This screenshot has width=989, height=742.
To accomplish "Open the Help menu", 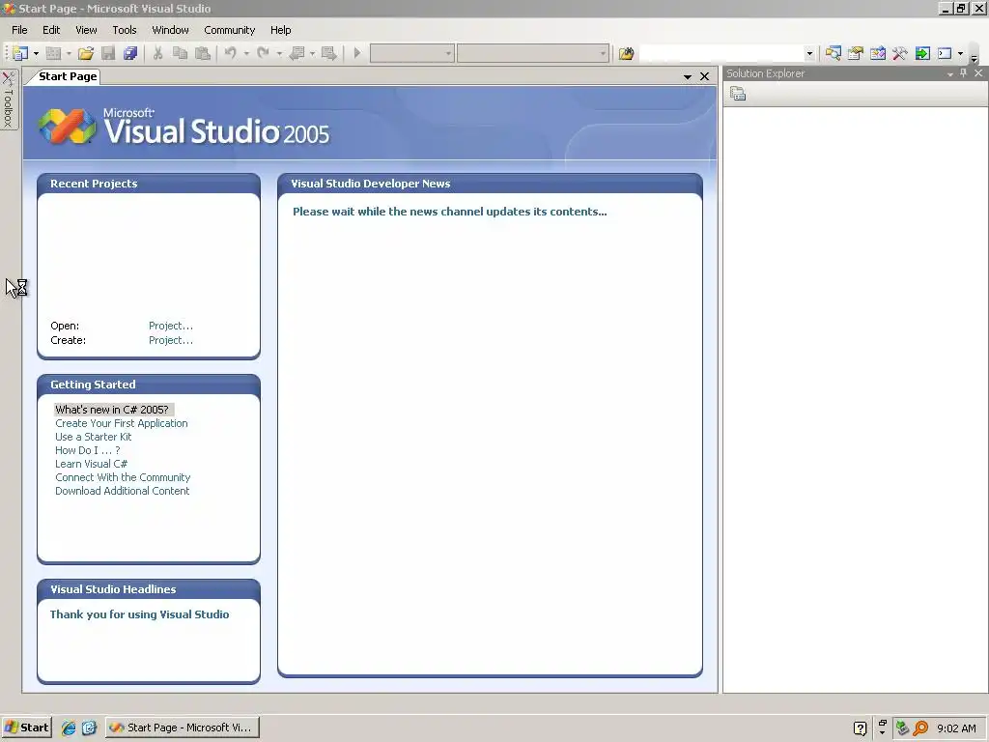I will tap(281, 30).
